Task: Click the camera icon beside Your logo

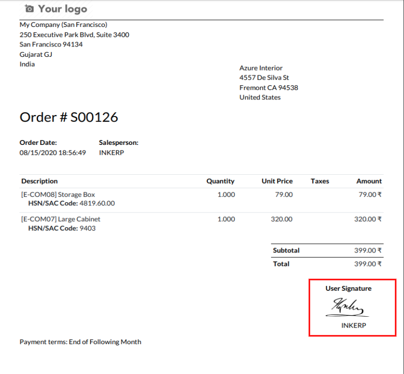Action: coord(29,9)
